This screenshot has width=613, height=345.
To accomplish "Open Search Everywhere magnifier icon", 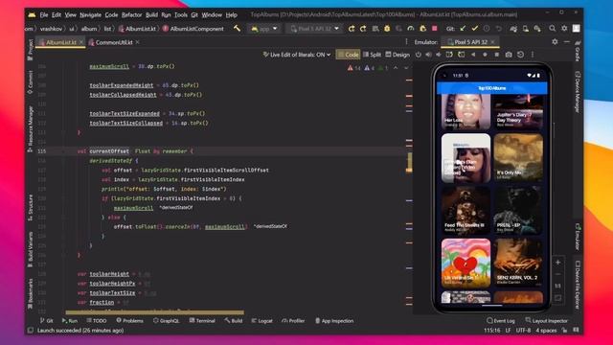I will click(552, 29).
